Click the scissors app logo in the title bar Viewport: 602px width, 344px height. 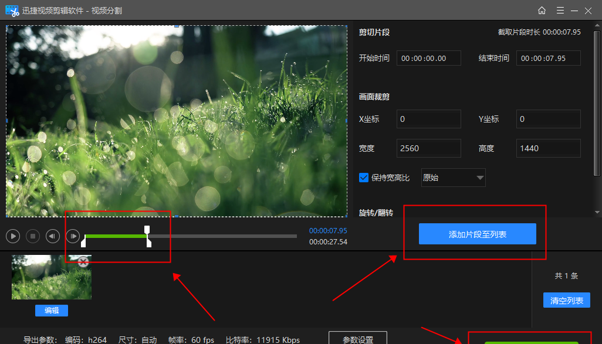[12, 11]
